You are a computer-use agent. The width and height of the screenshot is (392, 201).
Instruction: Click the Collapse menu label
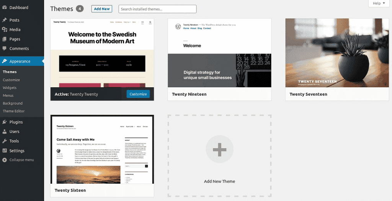pos(21,160)
